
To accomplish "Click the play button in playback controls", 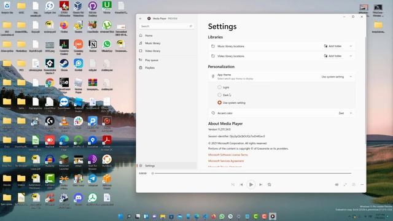I will click(251, 185).
